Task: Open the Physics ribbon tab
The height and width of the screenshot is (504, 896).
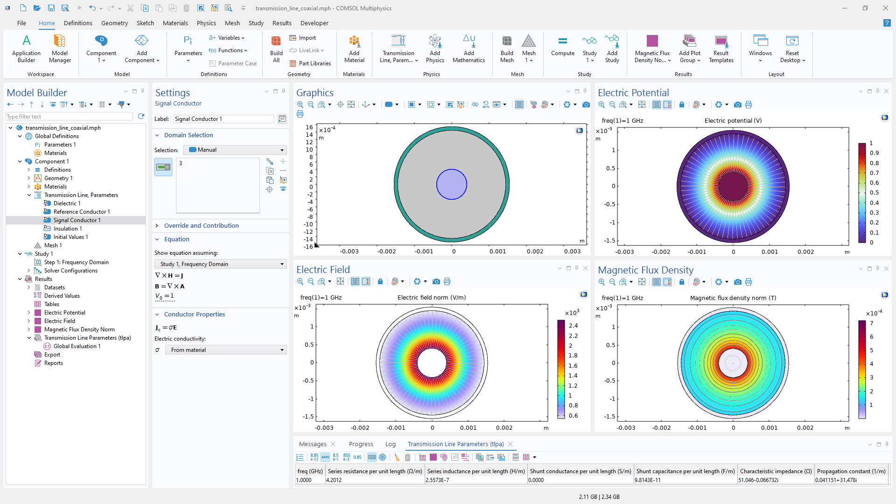Action: click(206, 23)
